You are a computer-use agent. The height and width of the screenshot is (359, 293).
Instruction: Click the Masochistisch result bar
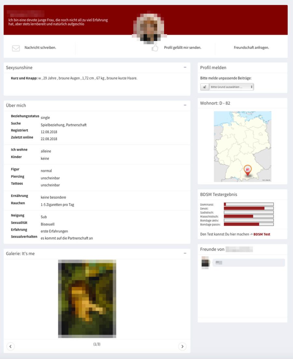248,216
